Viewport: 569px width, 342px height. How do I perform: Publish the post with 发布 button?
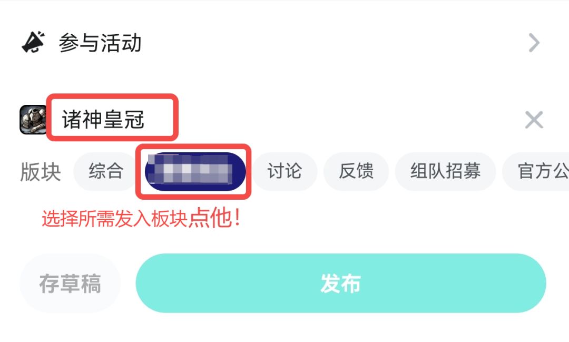pos(340,284)
